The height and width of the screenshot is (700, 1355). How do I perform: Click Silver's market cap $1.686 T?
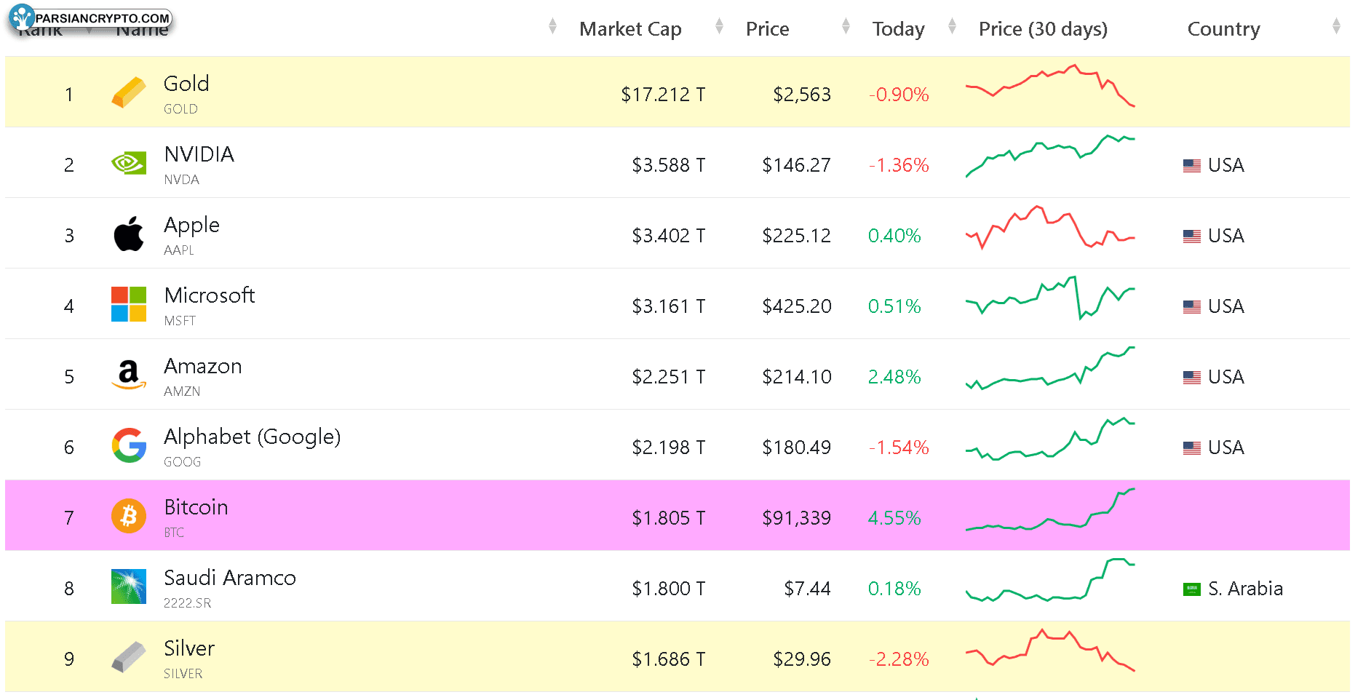pos(669,659)
